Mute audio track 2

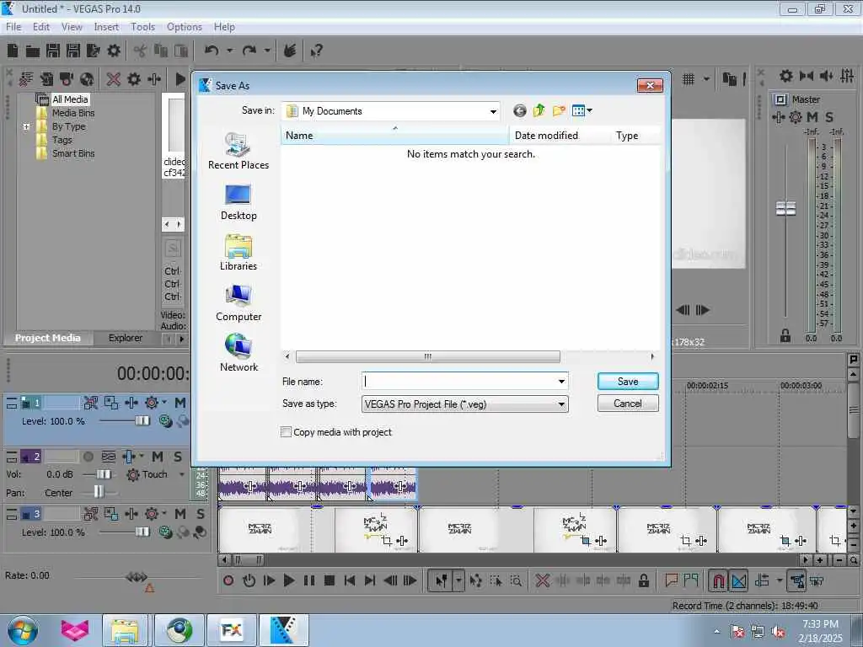pyautogui.click(x=158, y=457)
